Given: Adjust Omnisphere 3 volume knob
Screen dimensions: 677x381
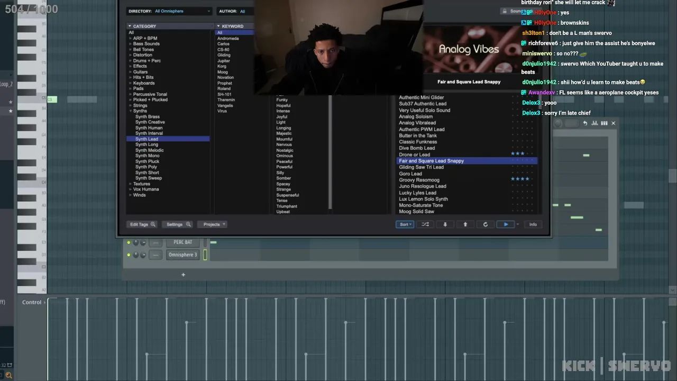Looking at the screenshot, I should (x=143, y=255).
